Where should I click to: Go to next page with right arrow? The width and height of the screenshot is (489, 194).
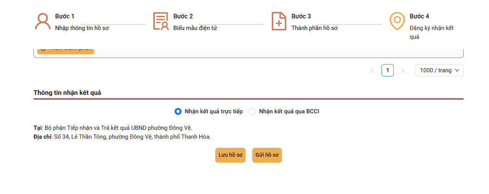click(403, 71)
